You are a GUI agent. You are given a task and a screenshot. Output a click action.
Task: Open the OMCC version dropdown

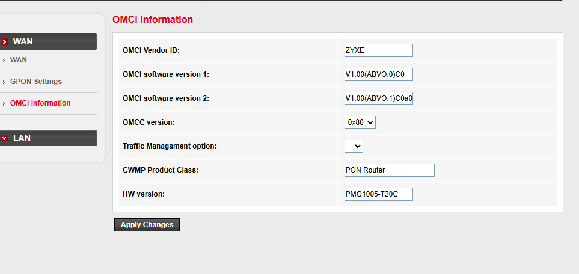point(360,122)
